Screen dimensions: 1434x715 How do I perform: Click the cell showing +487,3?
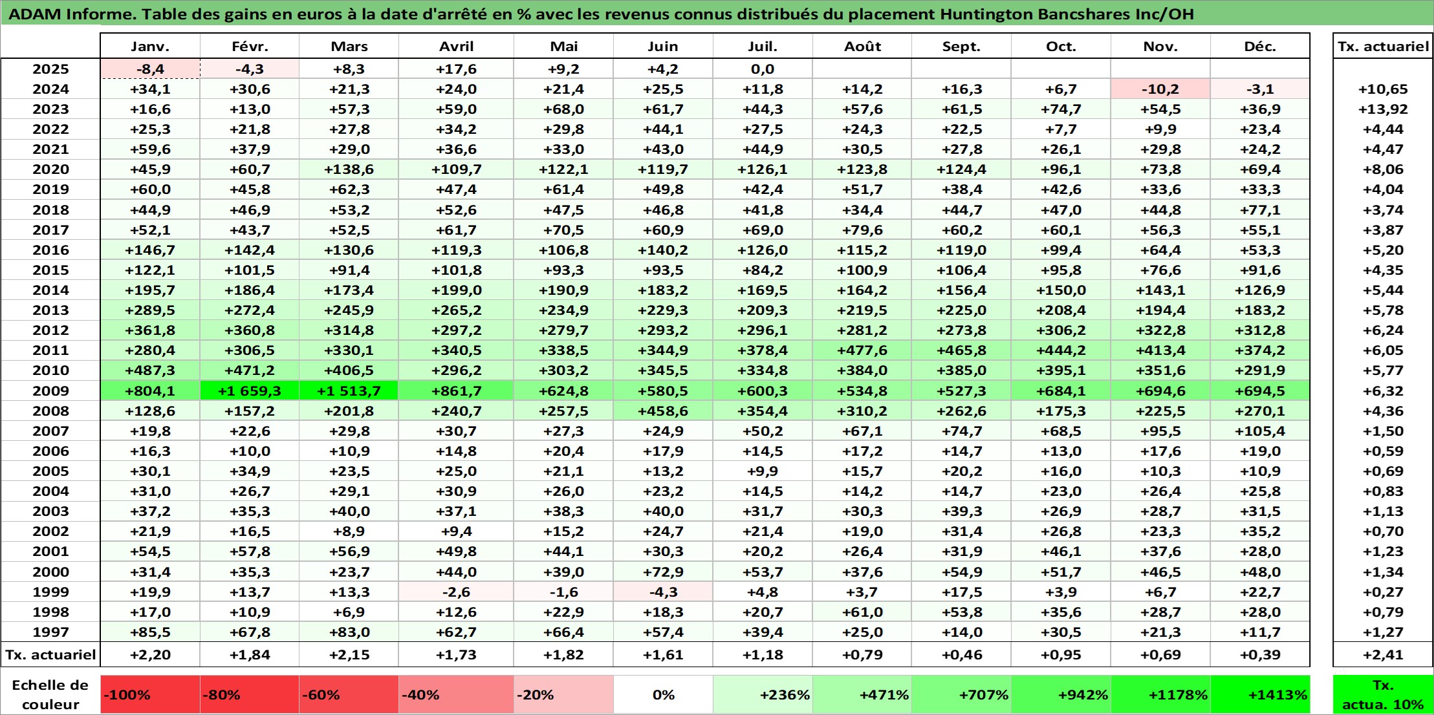150,370
